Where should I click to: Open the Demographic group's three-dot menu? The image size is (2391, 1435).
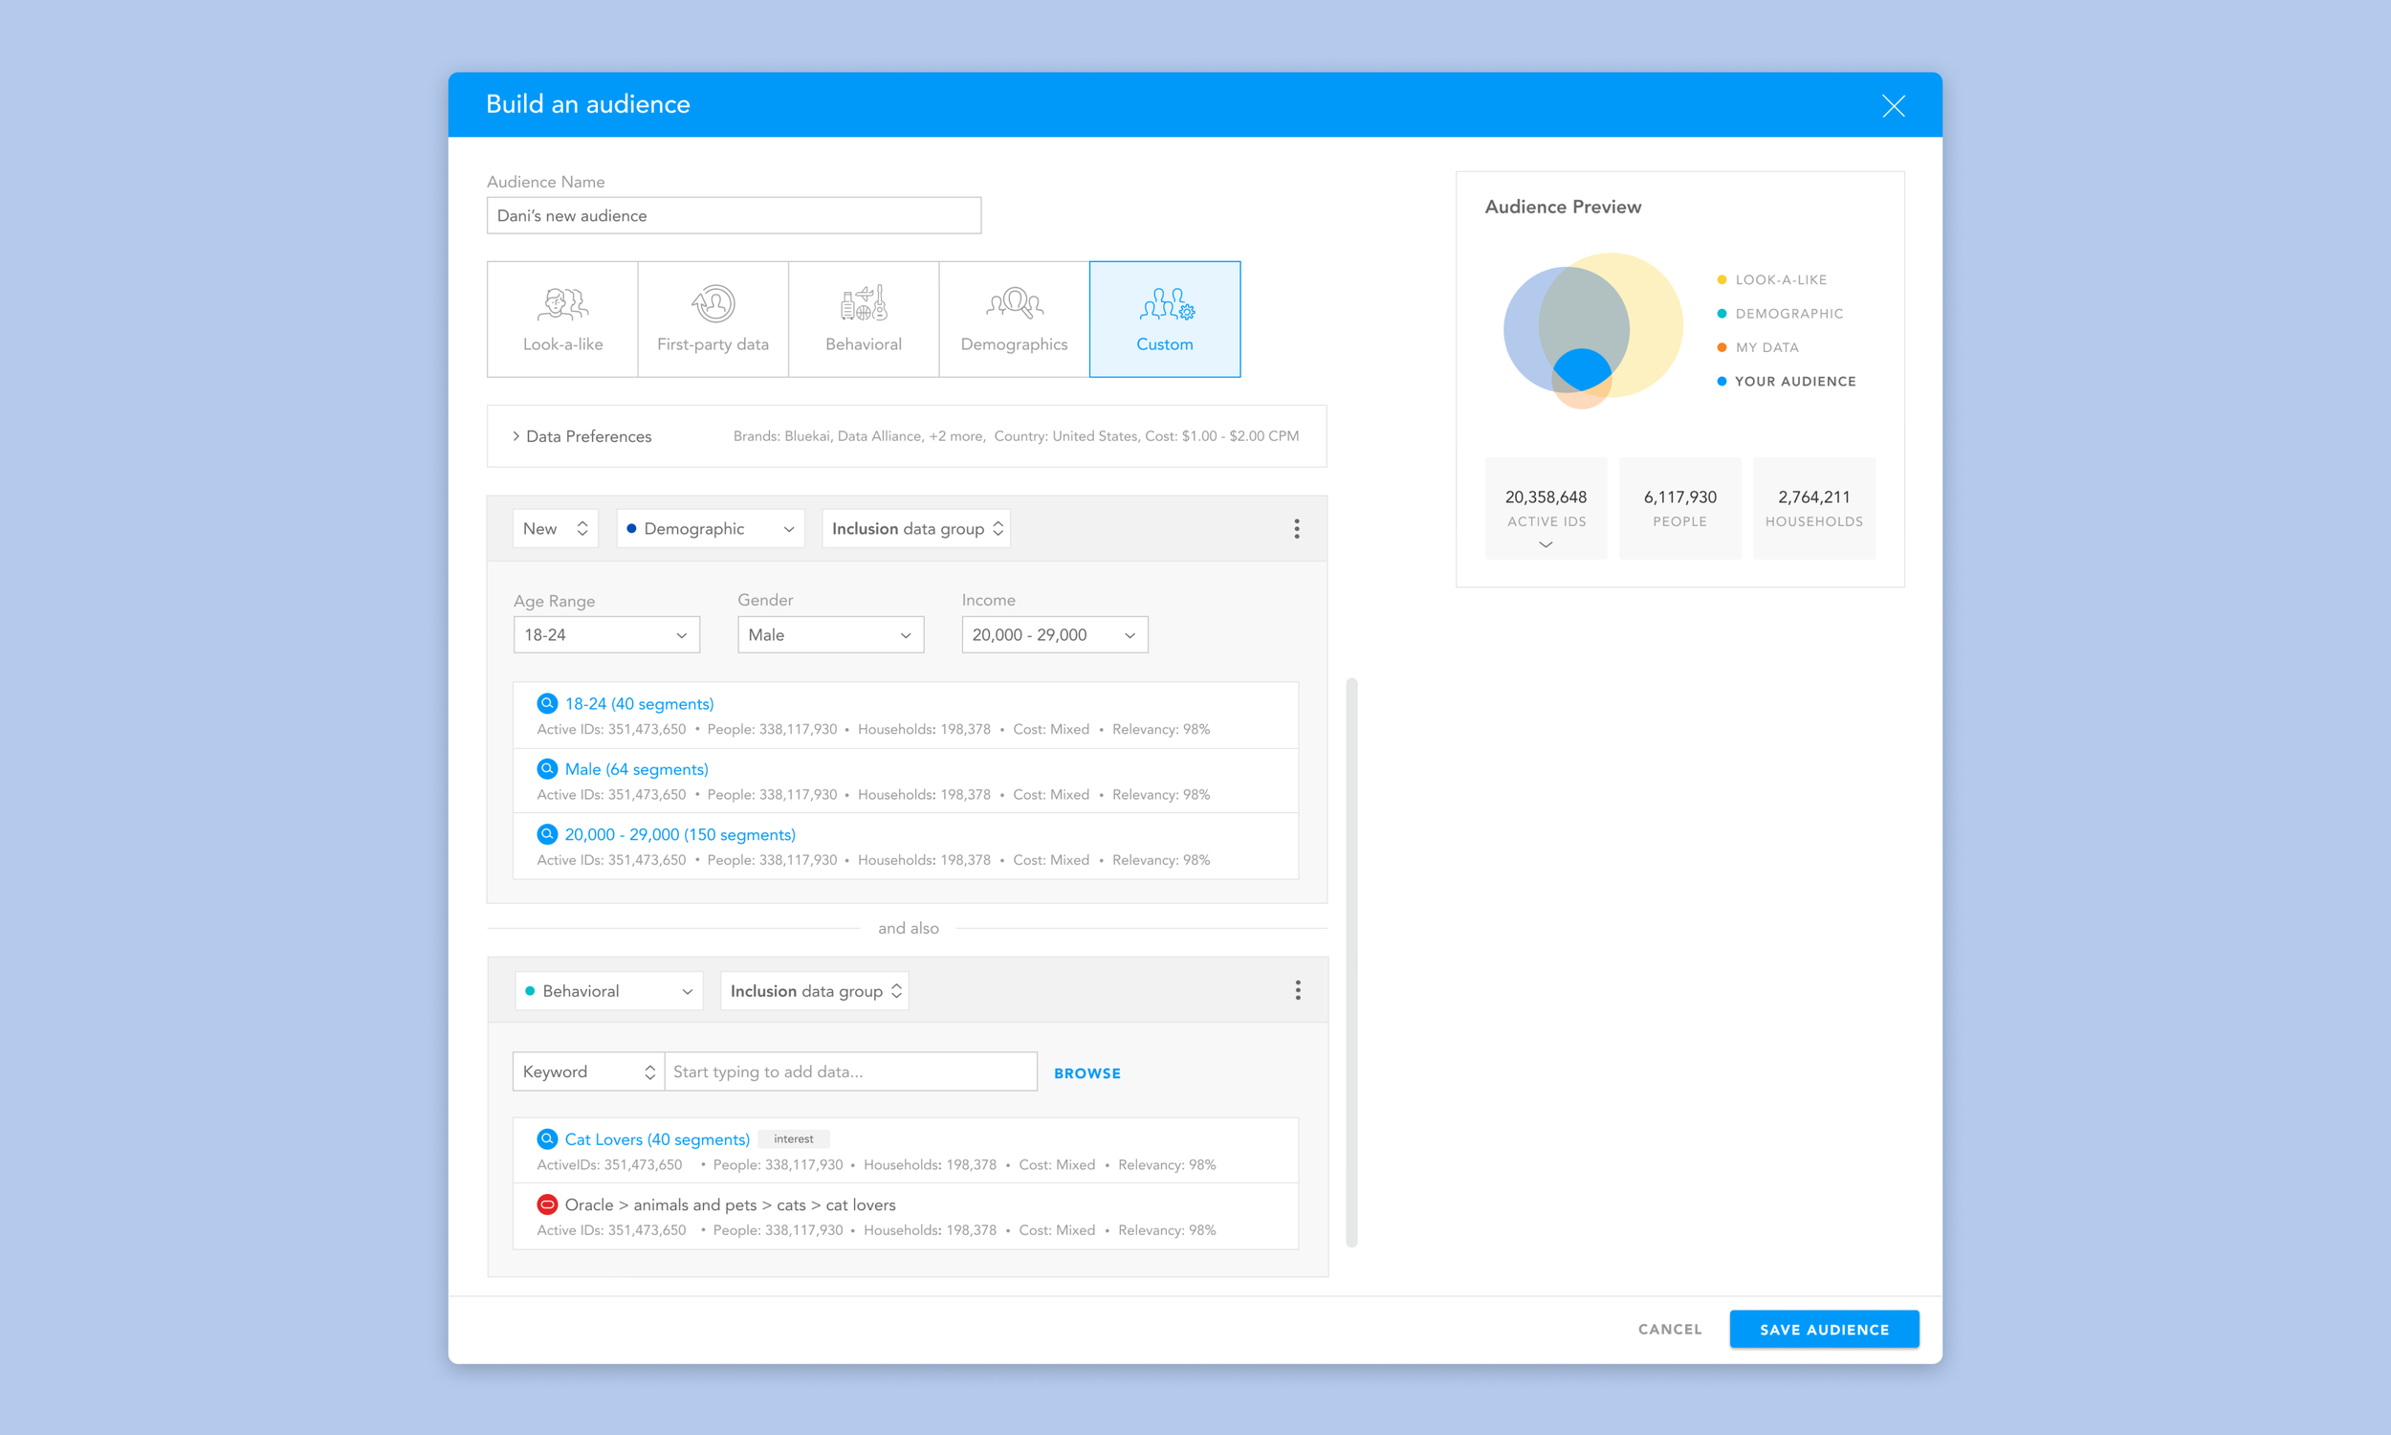pyautogui.click(x=1296, y=528)
